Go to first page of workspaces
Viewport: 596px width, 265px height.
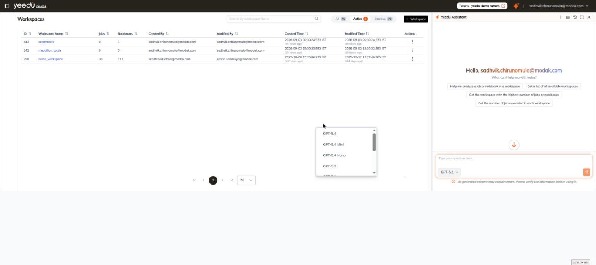[x=194, y=180]
